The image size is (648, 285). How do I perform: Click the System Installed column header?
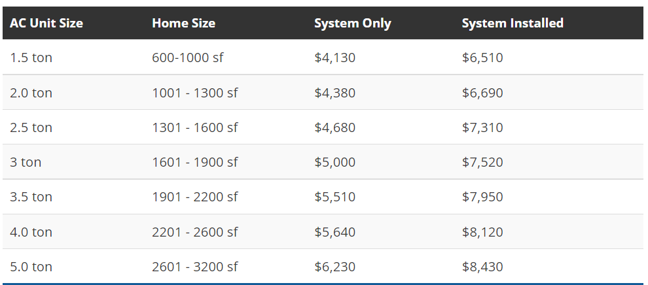(x=513, y=23)
